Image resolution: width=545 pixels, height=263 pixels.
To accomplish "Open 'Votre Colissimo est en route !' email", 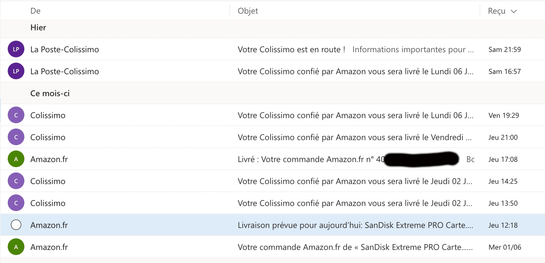I will coord(291,49).
